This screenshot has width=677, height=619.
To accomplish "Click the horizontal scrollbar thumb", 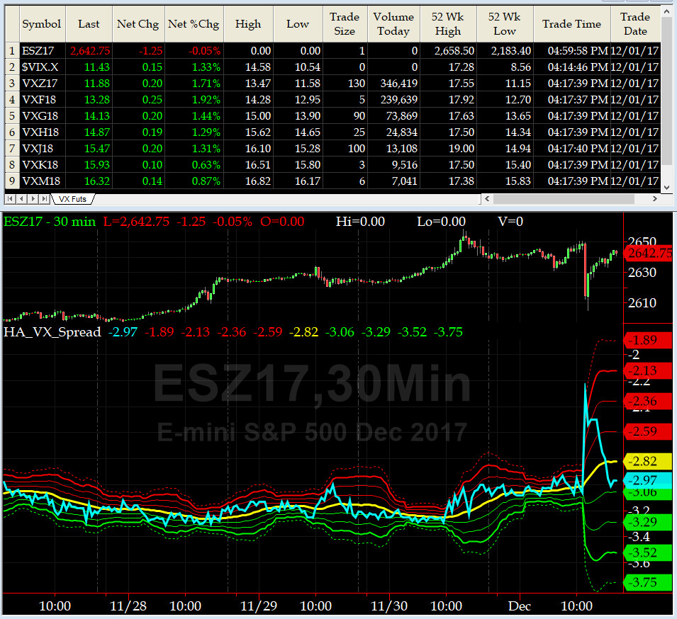I will coord(564,199).
